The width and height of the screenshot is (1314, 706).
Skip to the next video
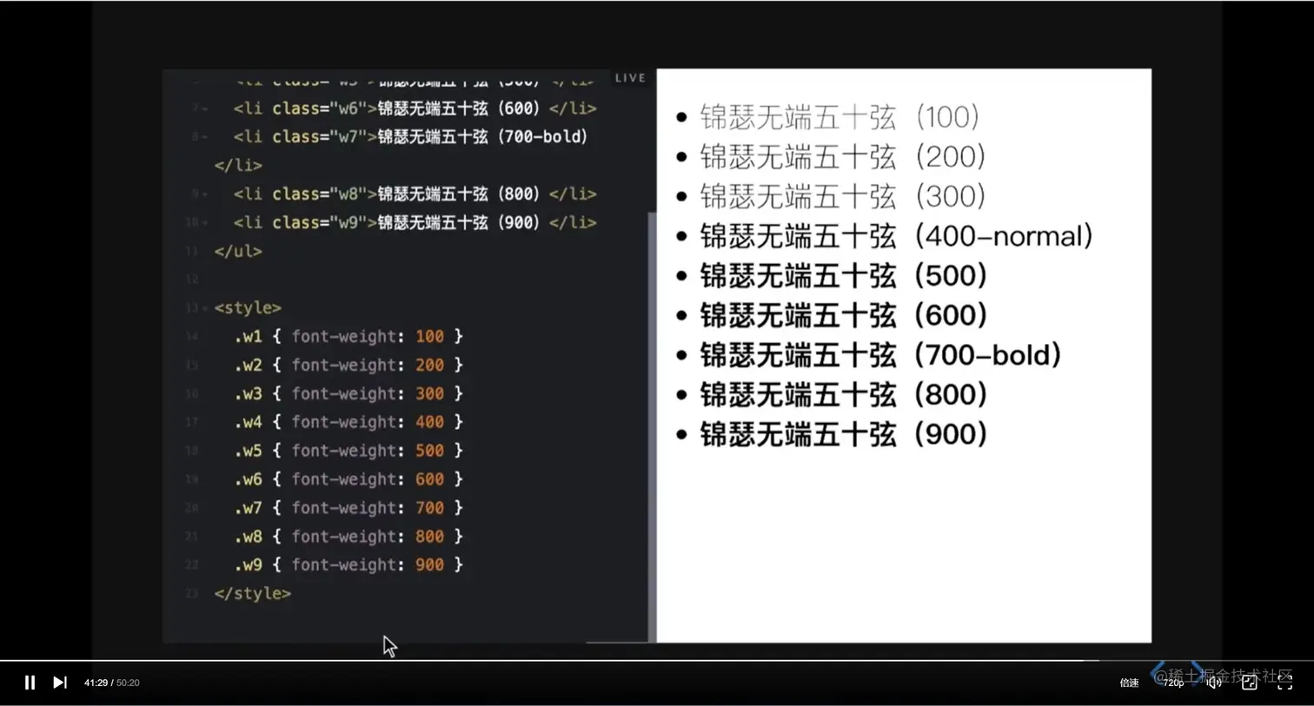(x=60, y=683)
